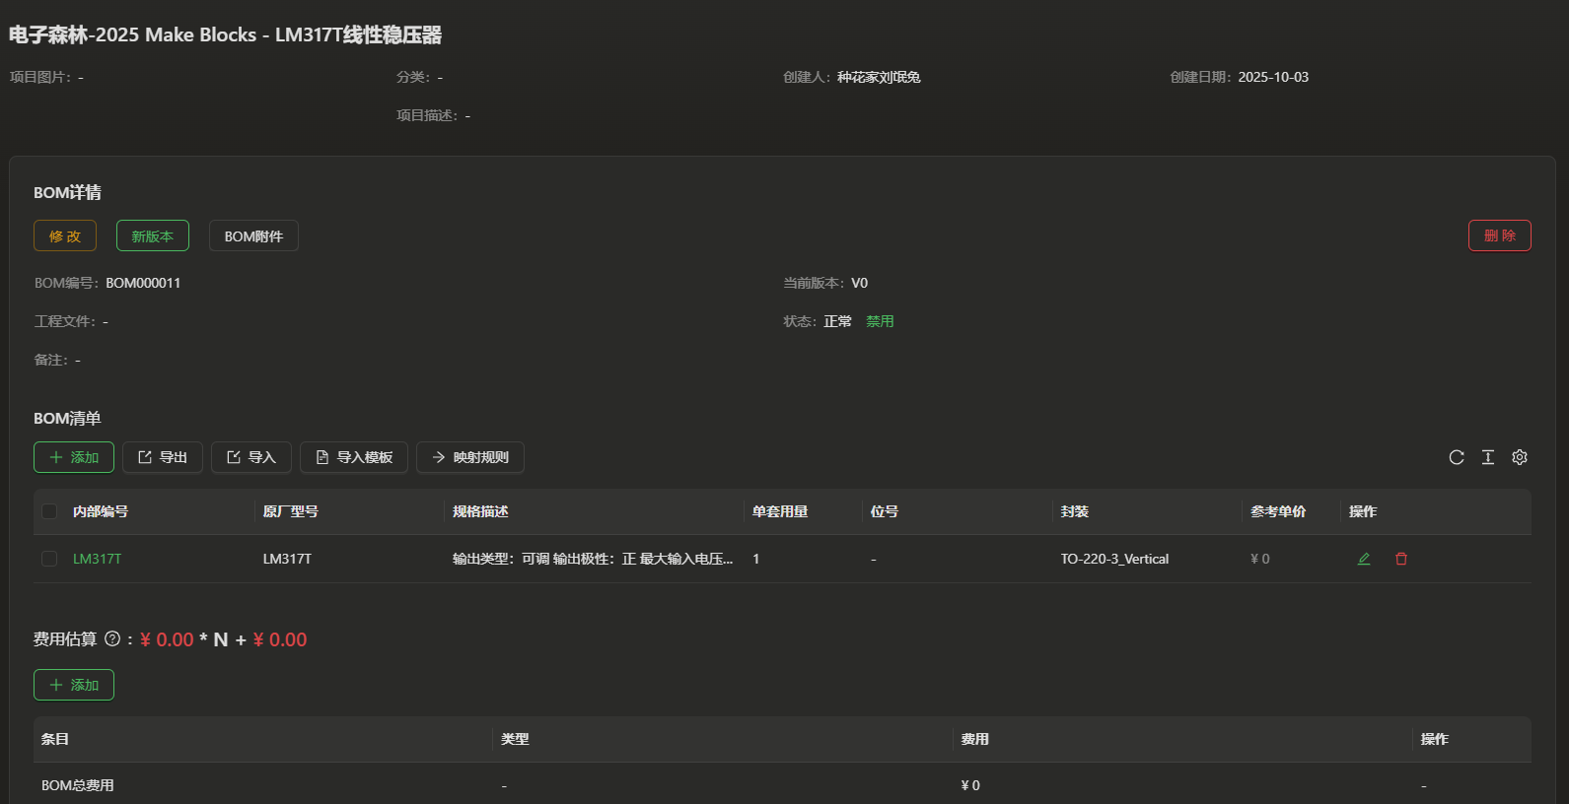This screenshot has width=1569, height=804.
Task: Open the LM317T internal code link
Action: tap(98, 559)
